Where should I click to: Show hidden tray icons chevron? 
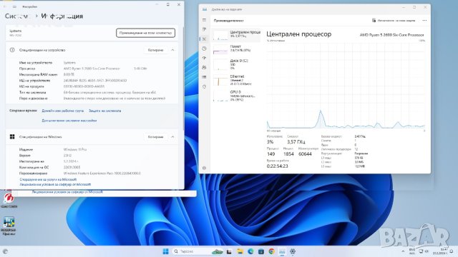(403, 251)
